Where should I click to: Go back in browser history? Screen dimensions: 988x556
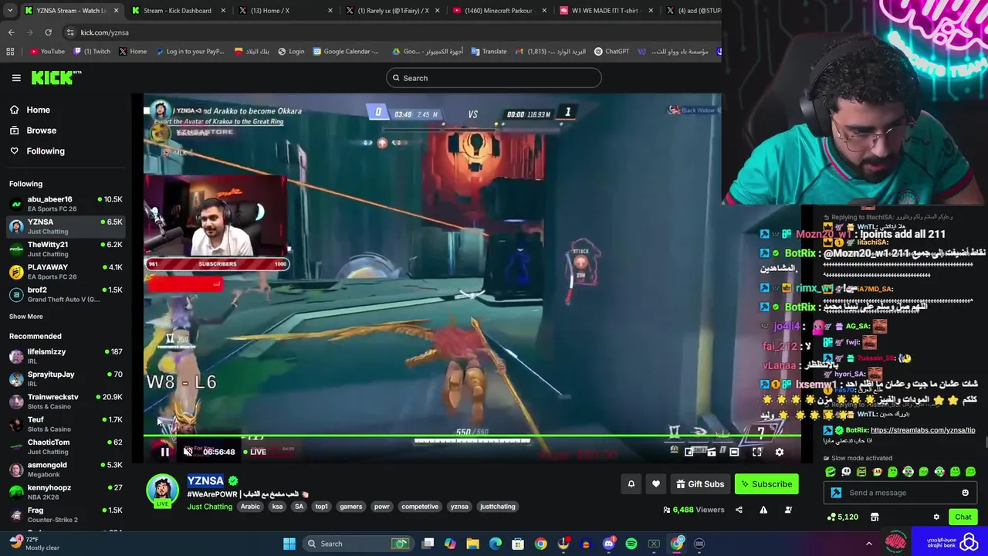click(11, 32)
